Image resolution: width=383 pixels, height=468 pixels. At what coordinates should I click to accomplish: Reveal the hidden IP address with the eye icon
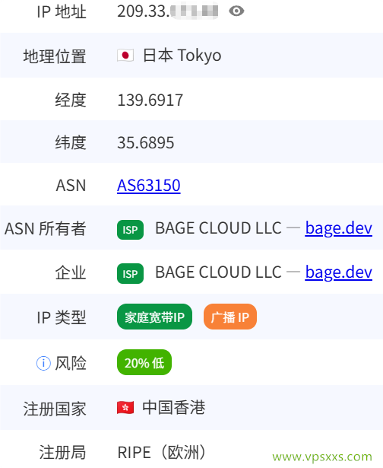click(236, 11)
